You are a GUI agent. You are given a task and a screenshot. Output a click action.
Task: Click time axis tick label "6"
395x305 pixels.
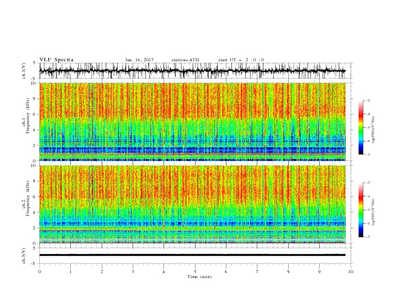coord(226,272)
